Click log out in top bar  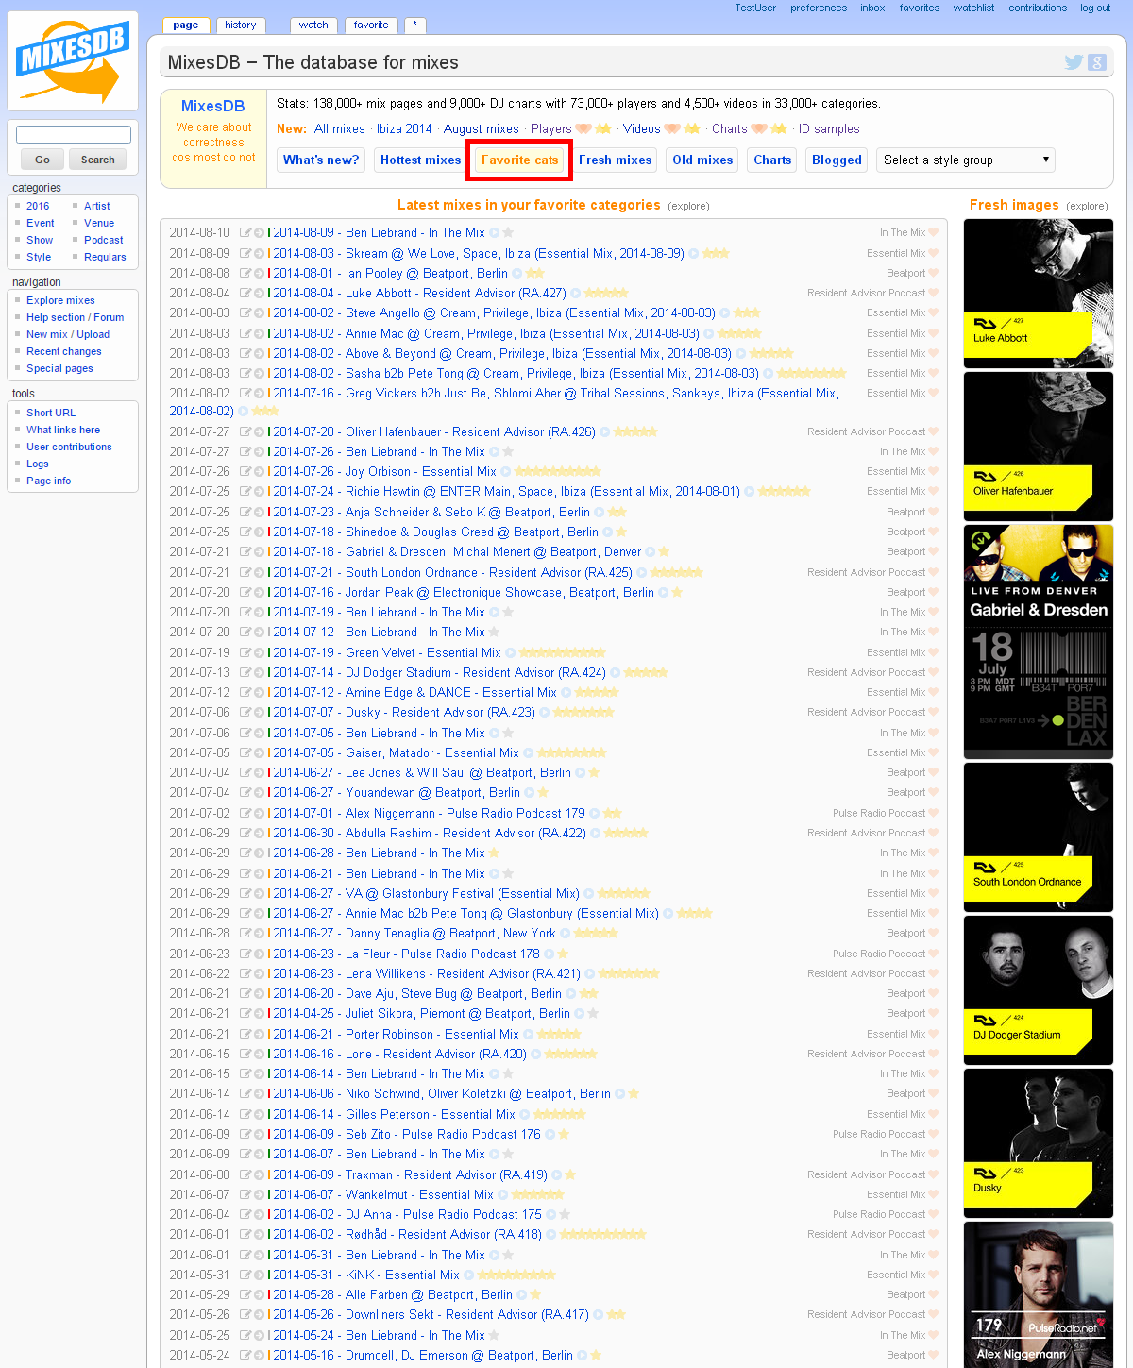(x=1095, y=8)
